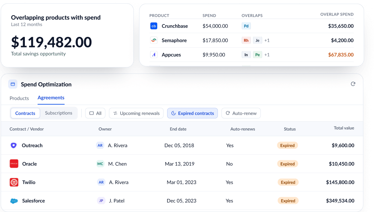Click AR avatar in the Twilio row
The width and height of the screenshot is (374, 212).
pos(101,182)
